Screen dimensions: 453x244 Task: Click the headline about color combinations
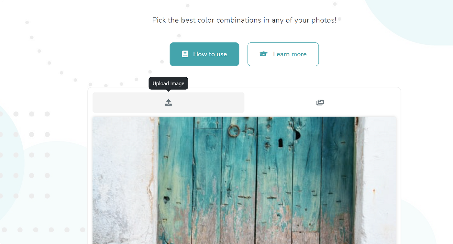click(244, 20)
